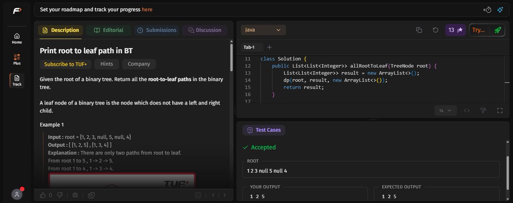Click Subscribe to TUF+ button
Viewport: 513px width, 203px height.
(65, 64)
